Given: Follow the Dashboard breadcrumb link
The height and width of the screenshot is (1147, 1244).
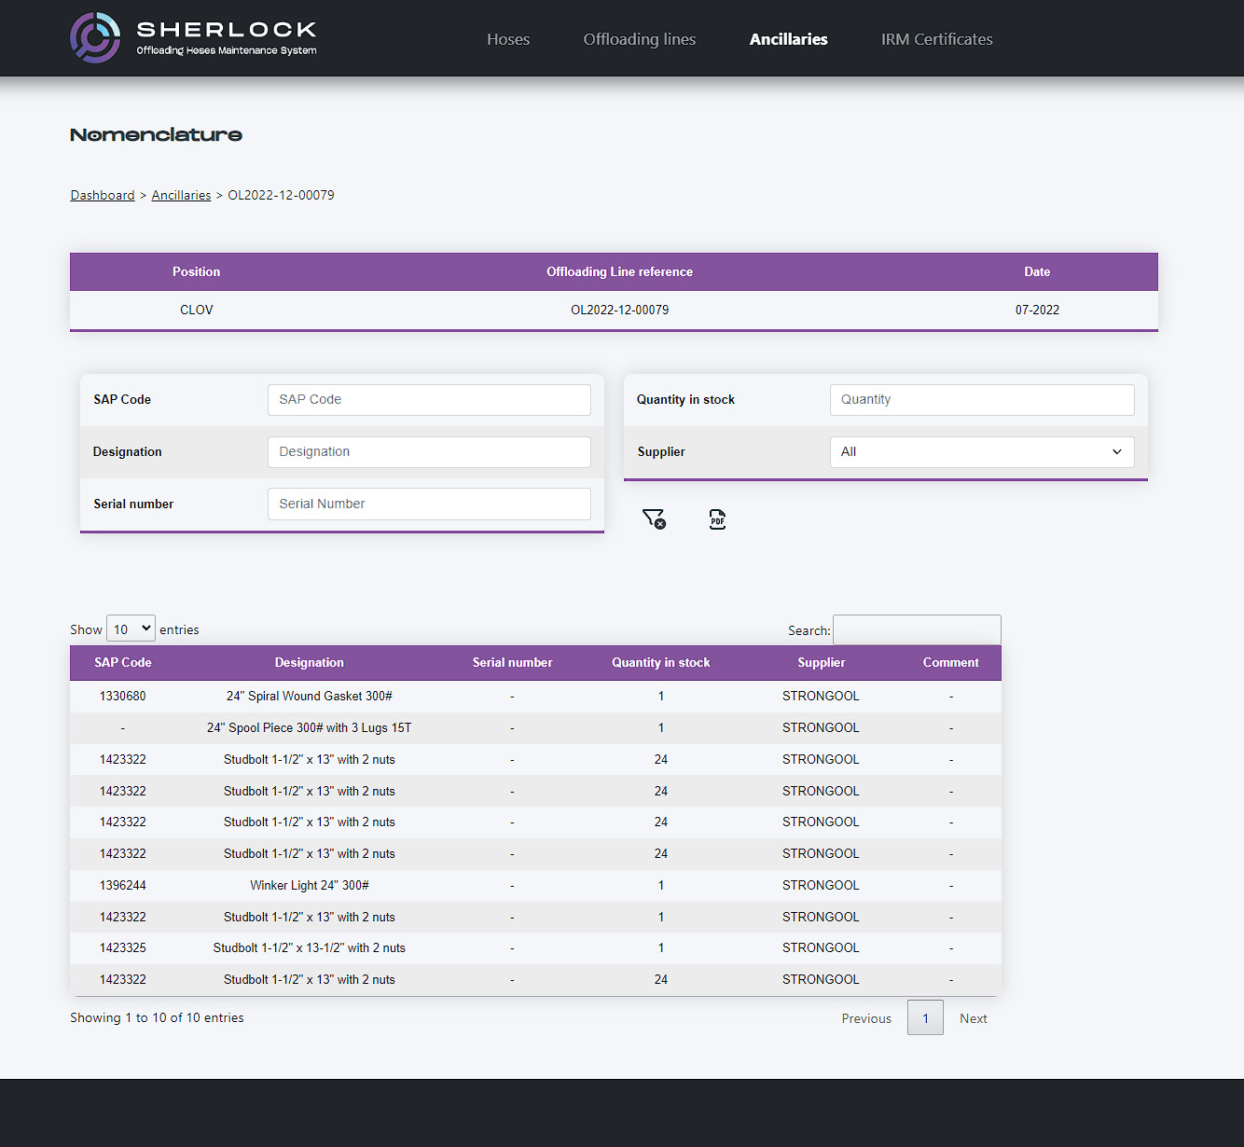Looking at the screenshot, I should tap(103, 195).
